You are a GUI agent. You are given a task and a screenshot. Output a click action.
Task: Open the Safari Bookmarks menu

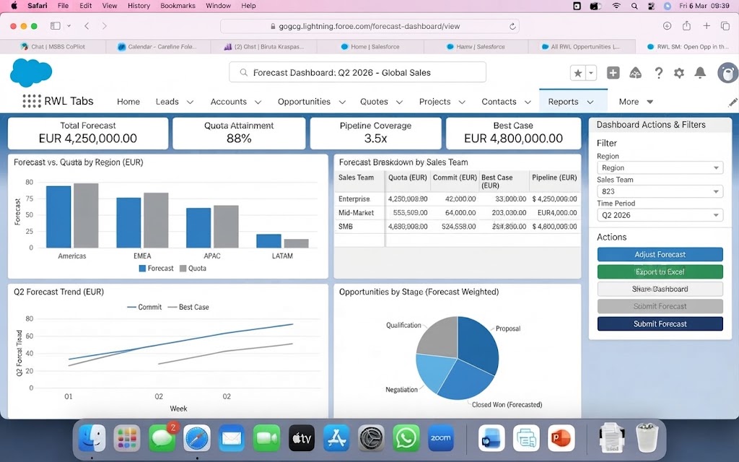pyautogui.click(x=178, y=6)
